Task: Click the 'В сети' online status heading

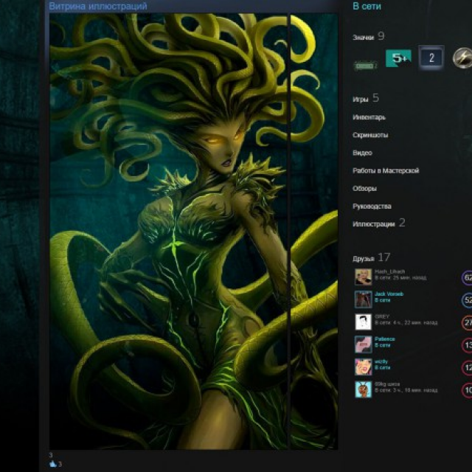Action: (x=367, y=6)
